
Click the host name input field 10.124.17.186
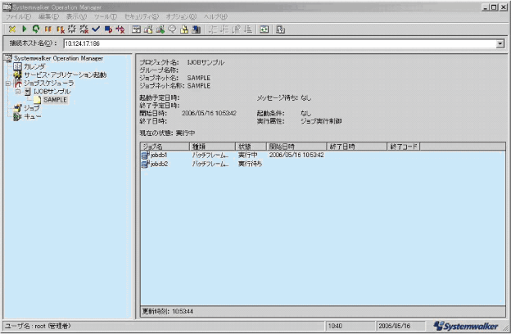tap(280, 43)
